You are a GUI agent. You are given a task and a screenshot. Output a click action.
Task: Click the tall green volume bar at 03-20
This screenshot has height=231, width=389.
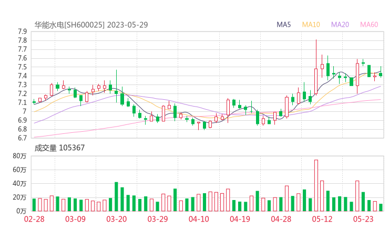116,196
